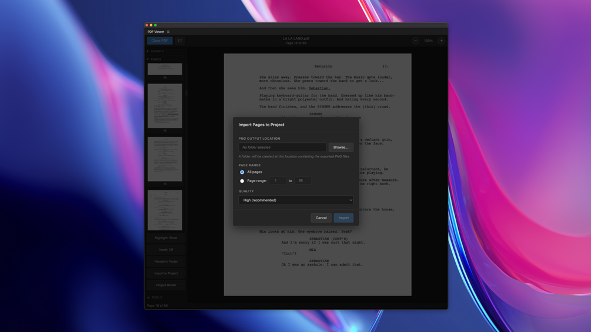Zoom out with the minus icon

pyautogui.click(x=415, y=41)
